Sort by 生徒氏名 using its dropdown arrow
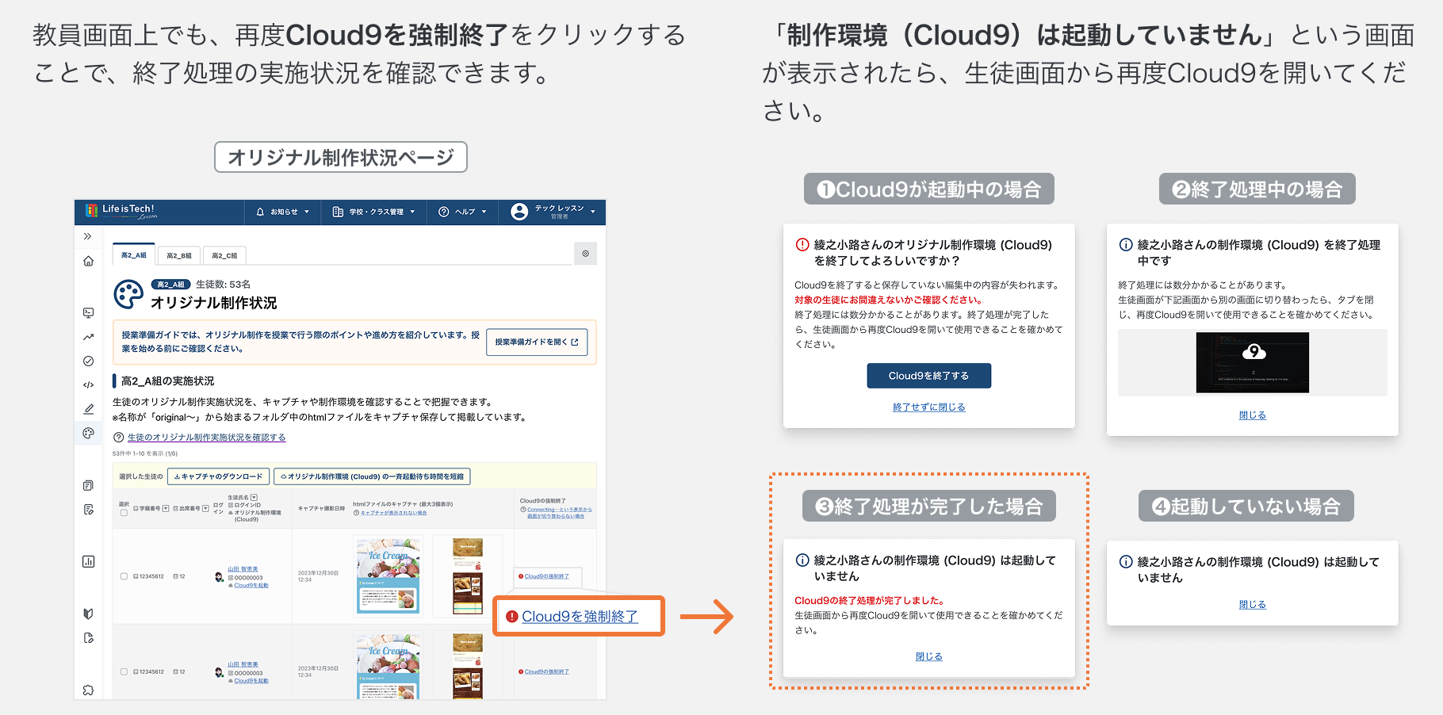This screenshot has height=715, width=1443. [254, 498]
